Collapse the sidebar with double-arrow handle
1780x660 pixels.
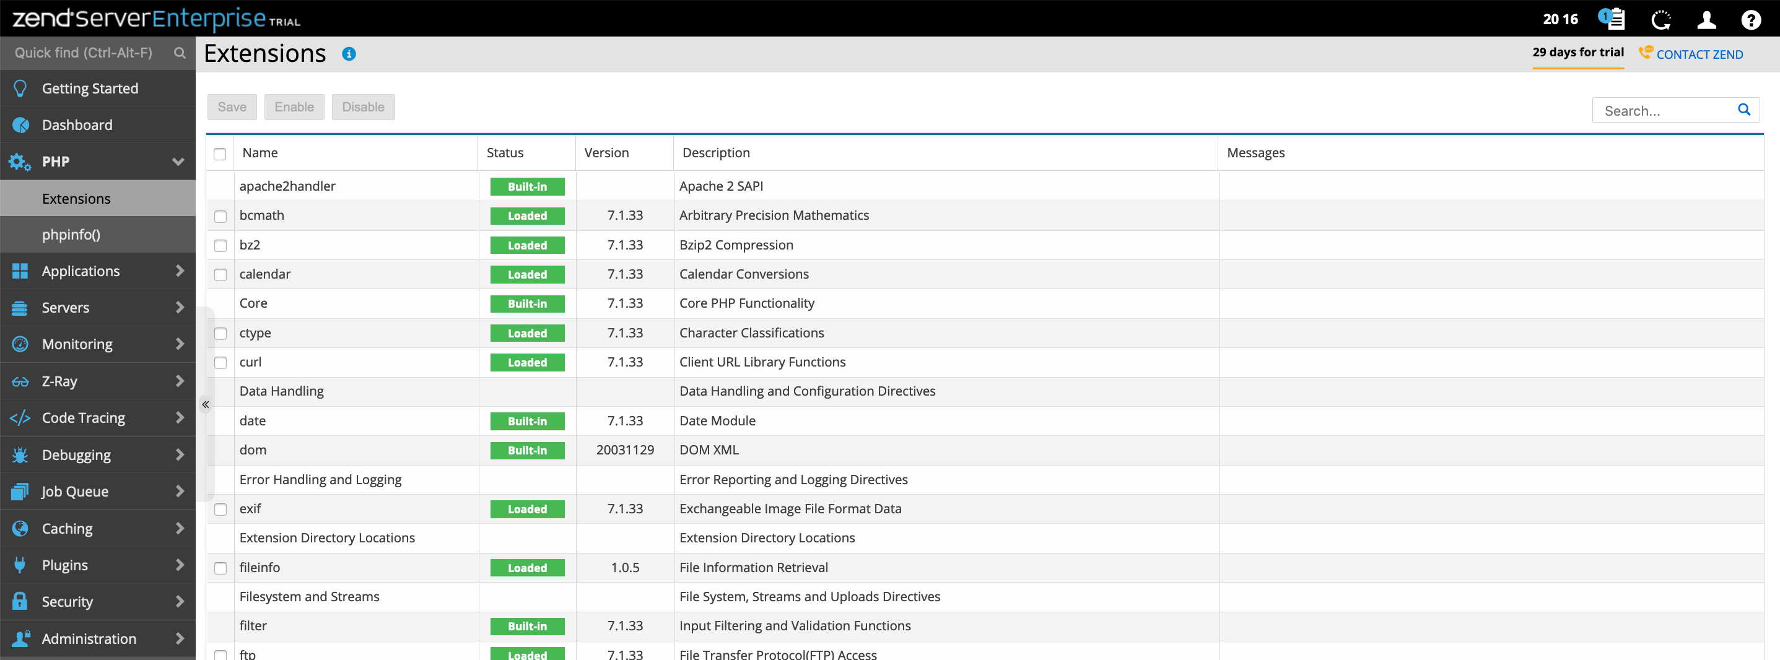pos(205,404)
